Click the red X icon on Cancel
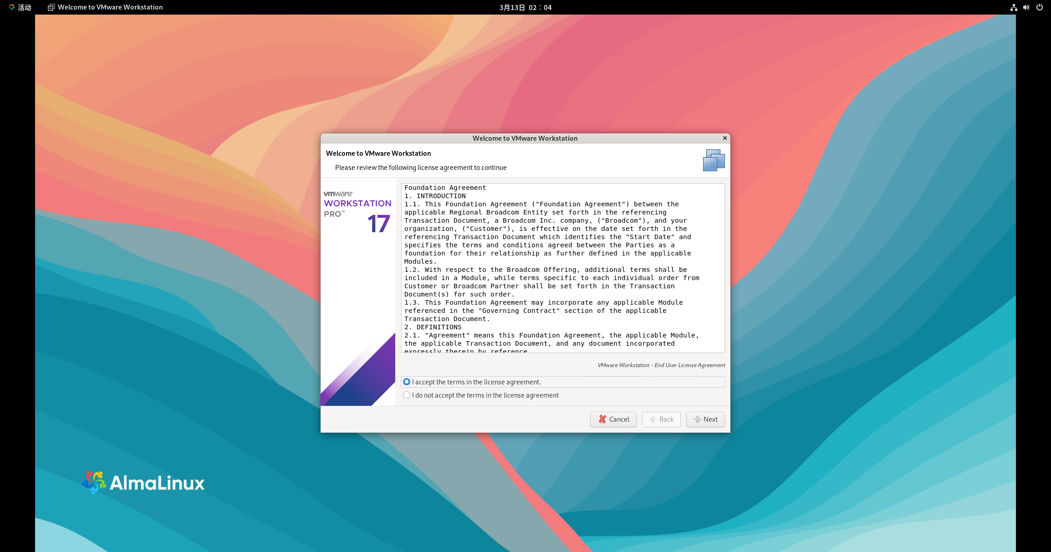 click(602, 419)
